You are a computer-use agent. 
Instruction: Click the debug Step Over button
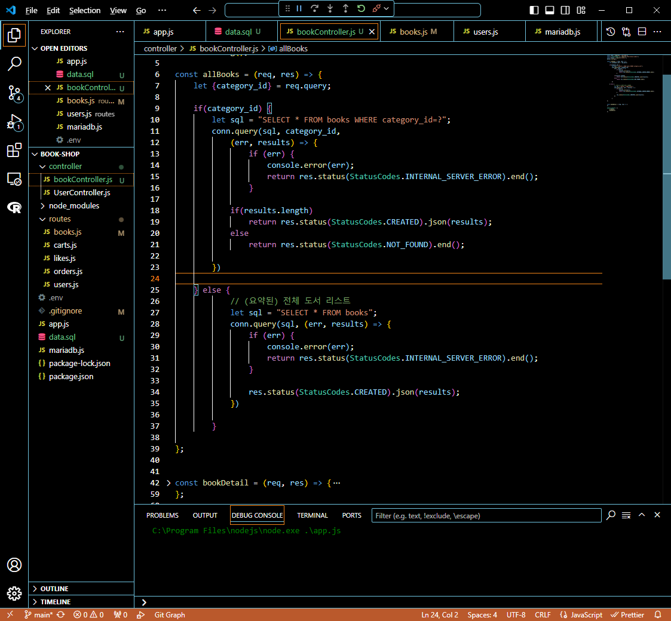tap(314, 8)
